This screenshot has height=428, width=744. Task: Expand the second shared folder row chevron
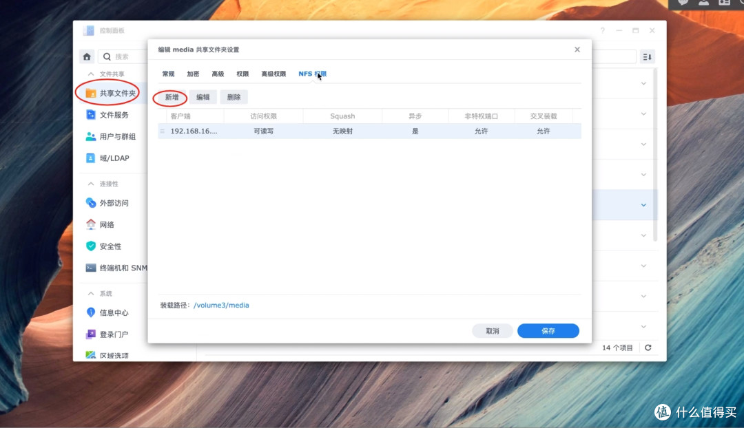[643, 114]
